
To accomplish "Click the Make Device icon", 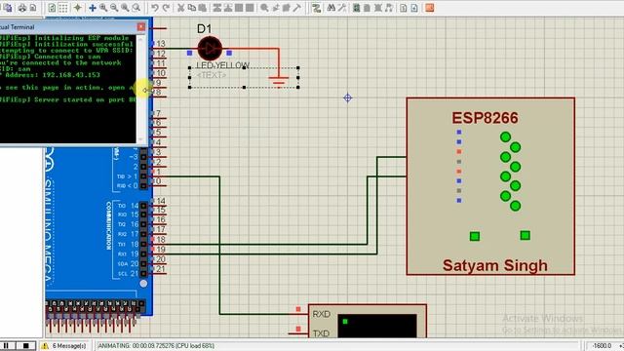I will (275, 8).
